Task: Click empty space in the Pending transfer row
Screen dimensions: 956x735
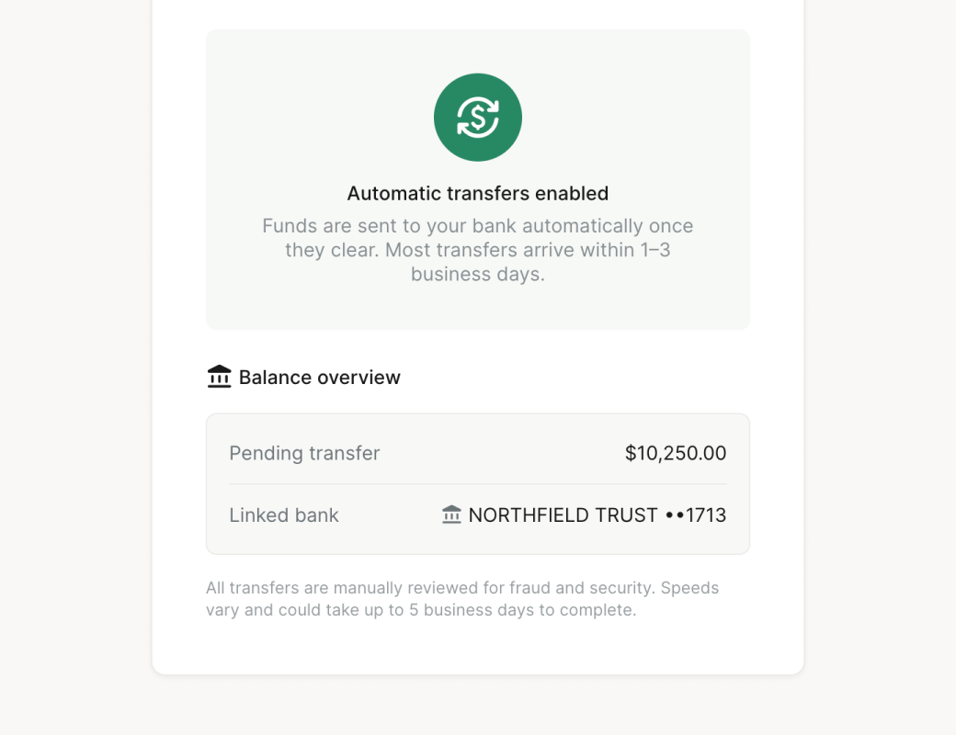Action: [x=496, y=453]
